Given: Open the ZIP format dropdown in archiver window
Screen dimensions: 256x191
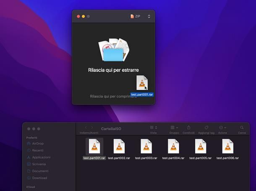Looking at the screenshot, I should (141, 16).
